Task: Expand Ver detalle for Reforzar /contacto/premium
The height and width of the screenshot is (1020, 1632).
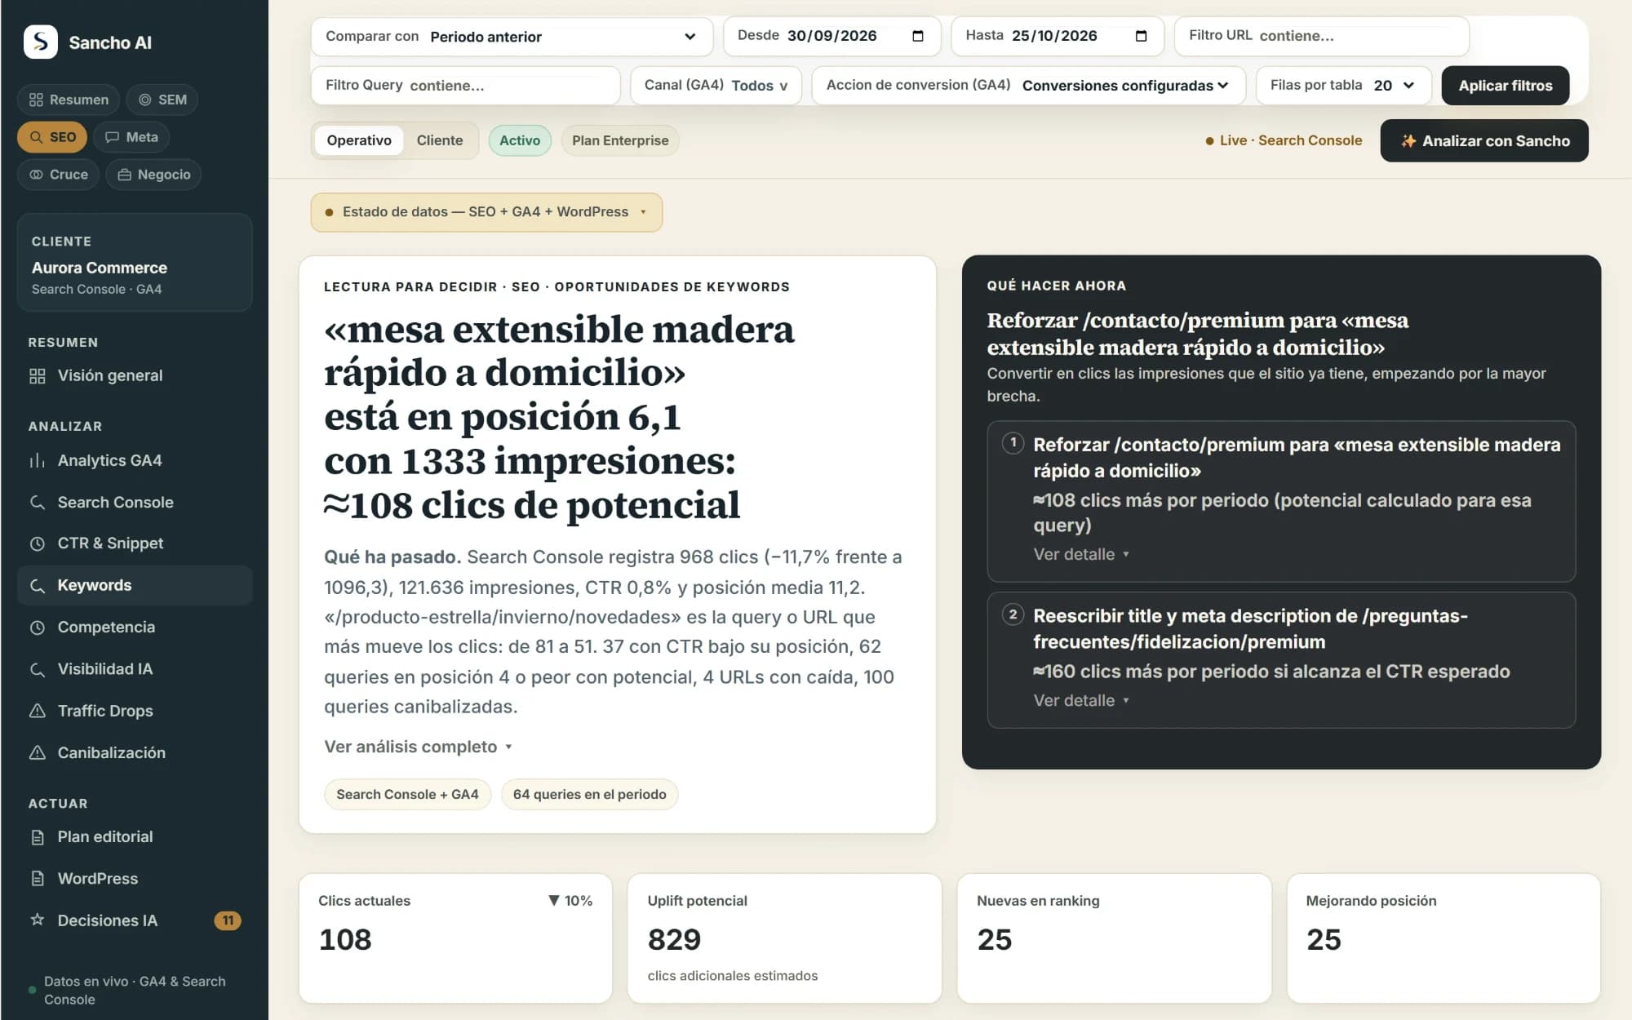Action: [1082, 554]
